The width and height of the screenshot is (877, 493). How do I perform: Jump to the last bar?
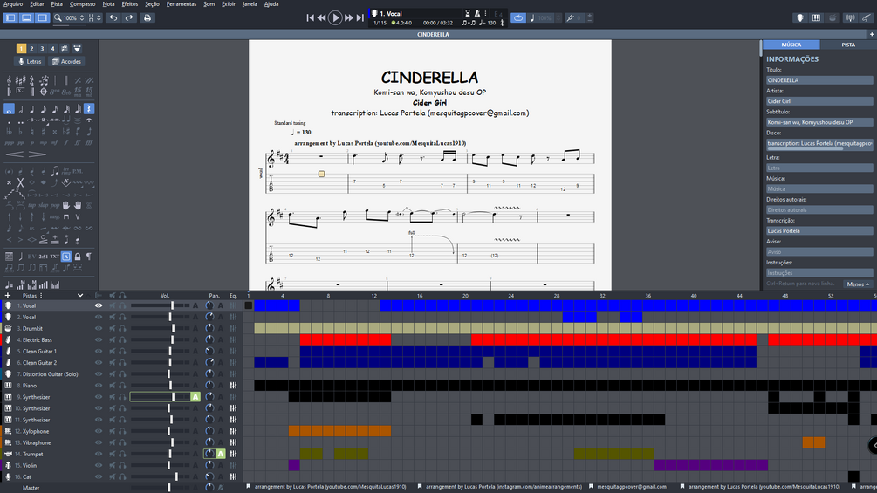[360, 17]
